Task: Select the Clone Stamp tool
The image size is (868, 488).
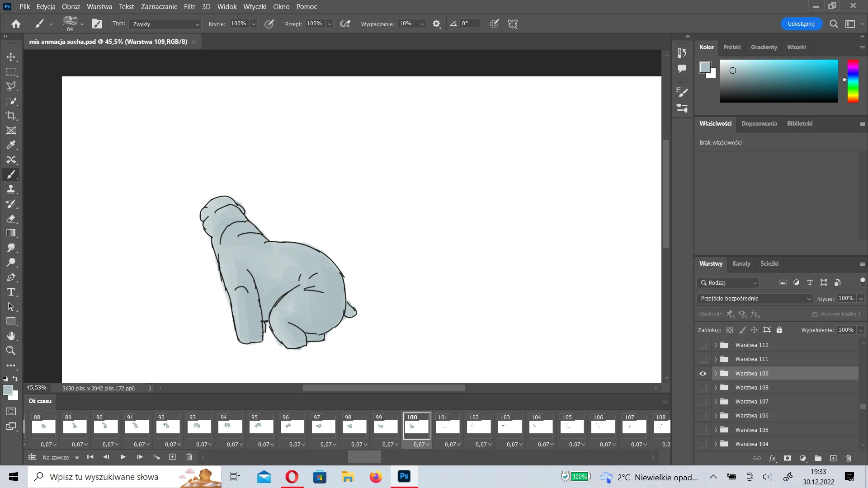Action: click(11, 189)
